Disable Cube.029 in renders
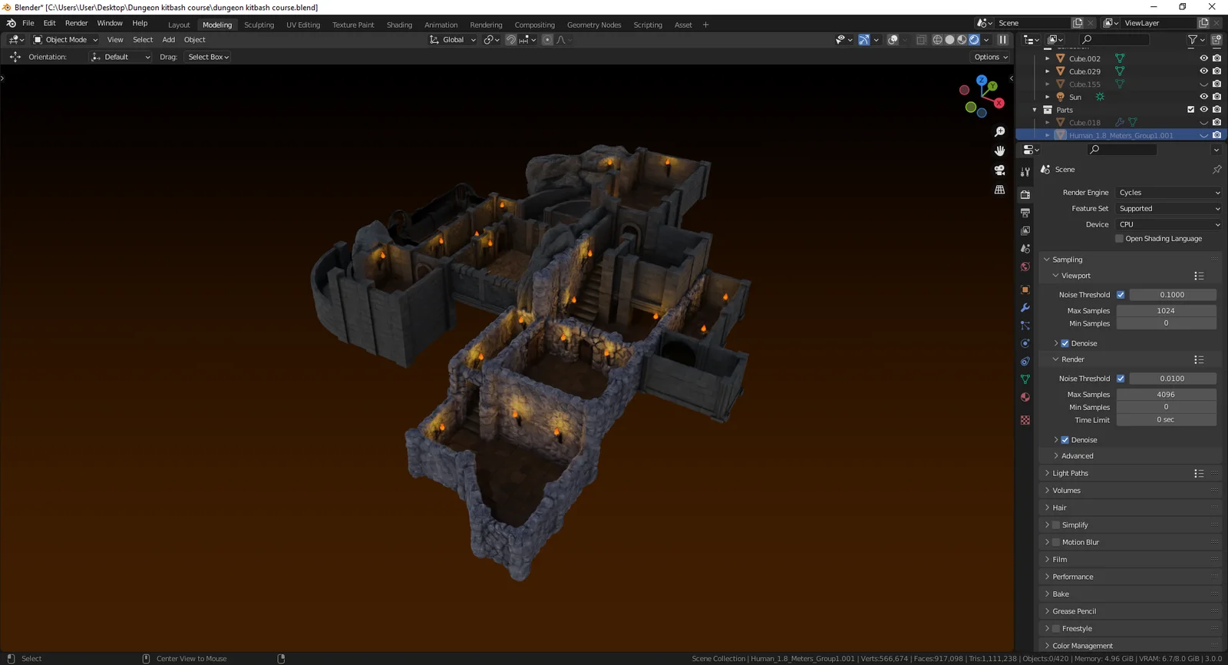The image size is (1228, 665). (x=1216, y=71)
